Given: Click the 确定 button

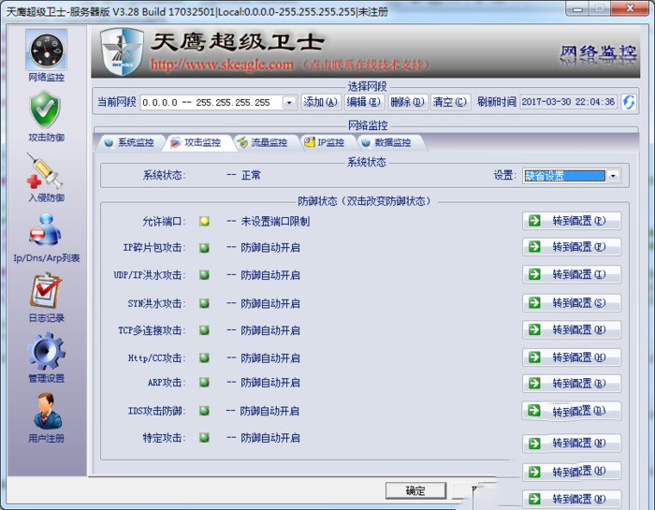Looking at the screenshot, I should tap(415, 490).
